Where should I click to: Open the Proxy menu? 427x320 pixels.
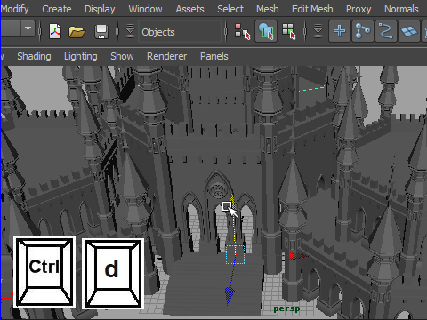tap(359, 9)
